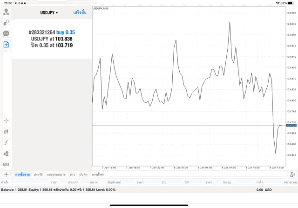Open the candlestick chart type icon
This screenshot has height=208, width=298.
pyautogui.click(x=6, y=132)
